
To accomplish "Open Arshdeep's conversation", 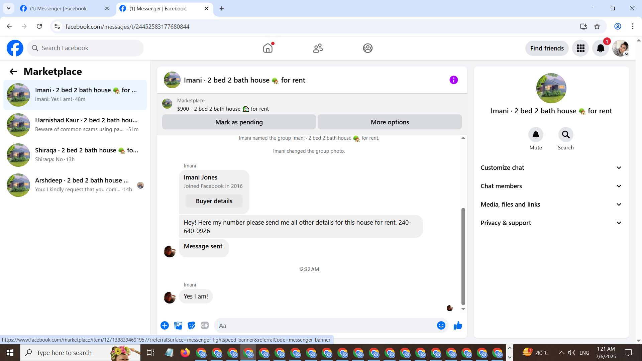I will tap(75, 185).
